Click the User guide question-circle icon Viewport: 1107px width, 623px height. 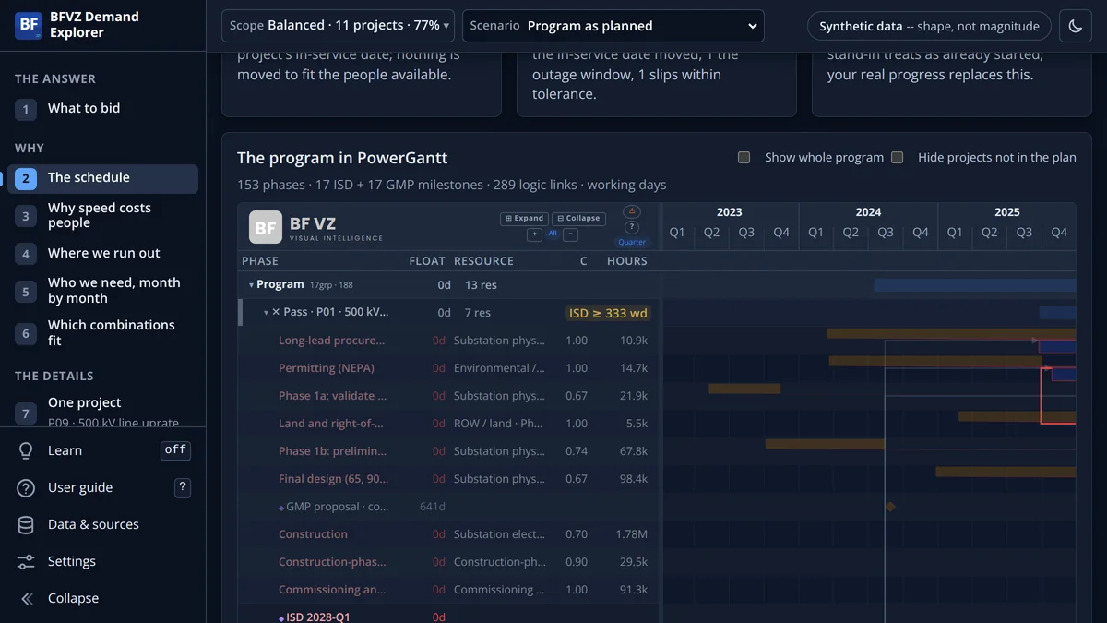26,487
